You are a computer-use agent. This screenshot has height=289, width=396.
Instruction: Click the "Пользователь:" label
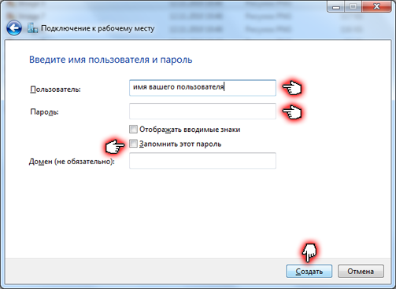[x=55, y=90]
